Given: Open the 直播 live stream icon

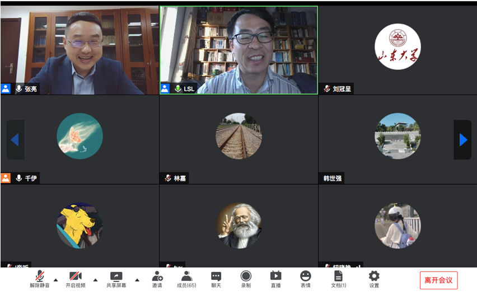Looking at the screenshot, I should (275, 278).
